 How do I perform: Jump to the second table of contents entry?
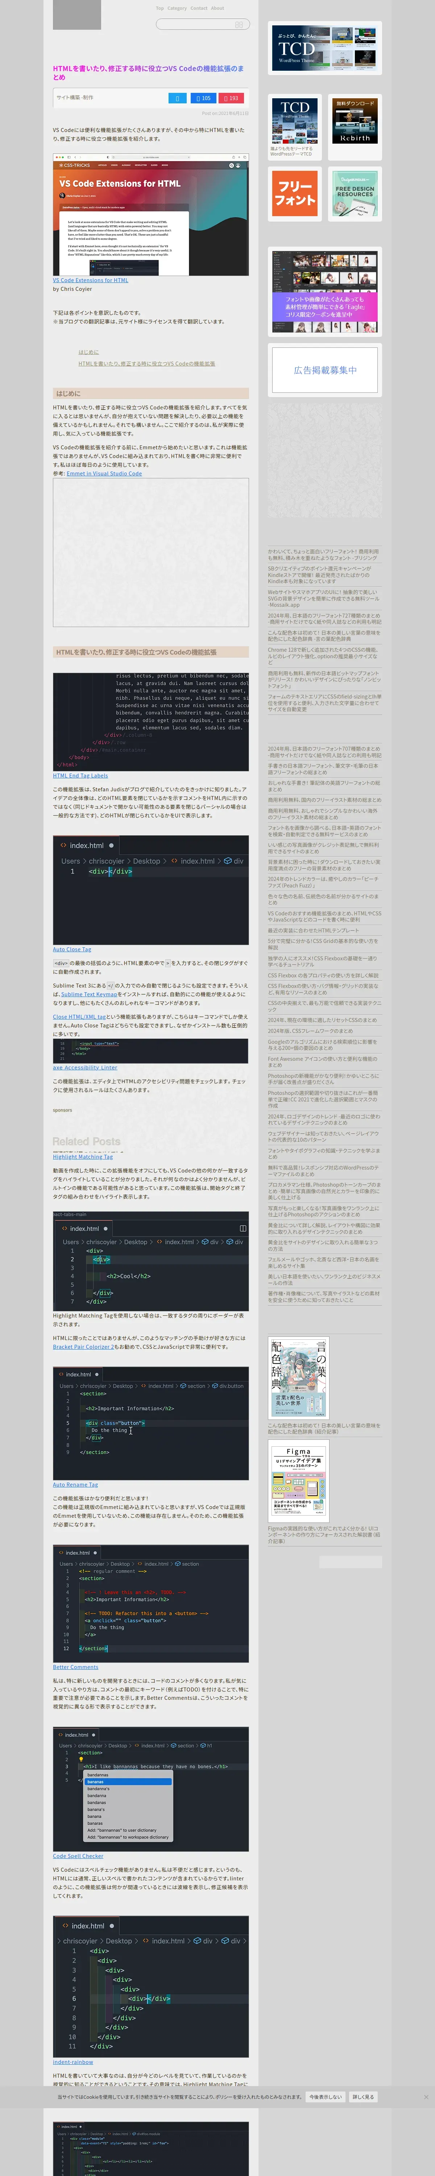coord(147,364)
